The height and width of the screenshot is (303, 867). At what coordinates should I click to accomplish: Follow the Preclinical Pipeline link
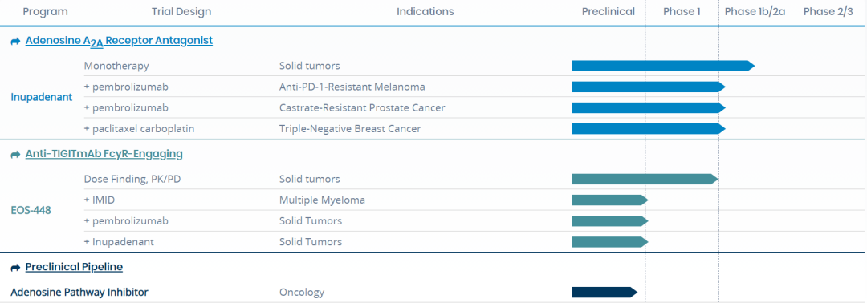pyautogui.click(x=74, y=267)
